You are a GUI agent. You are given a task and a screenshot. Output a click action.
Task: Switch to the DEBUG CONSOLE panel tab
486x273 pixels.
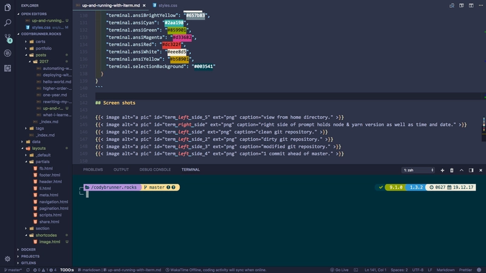click(155, 170)
